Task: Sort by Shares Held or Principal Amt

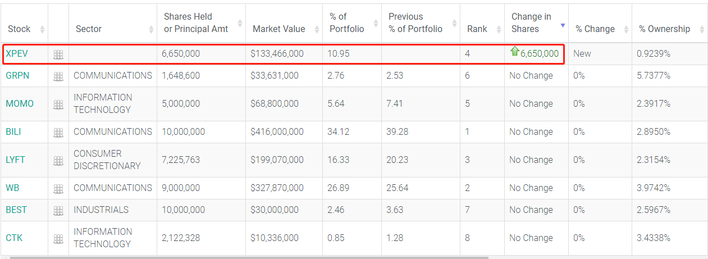Action: (201, 23)
